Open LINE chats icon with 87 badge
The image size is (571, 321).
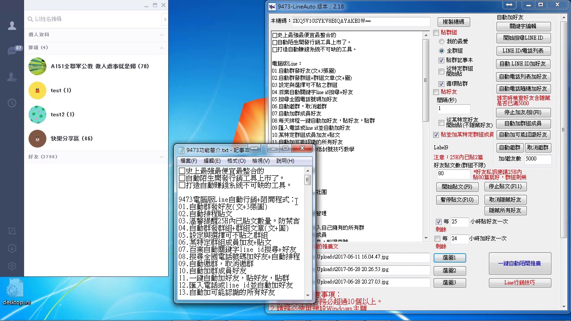click(12, 51)
